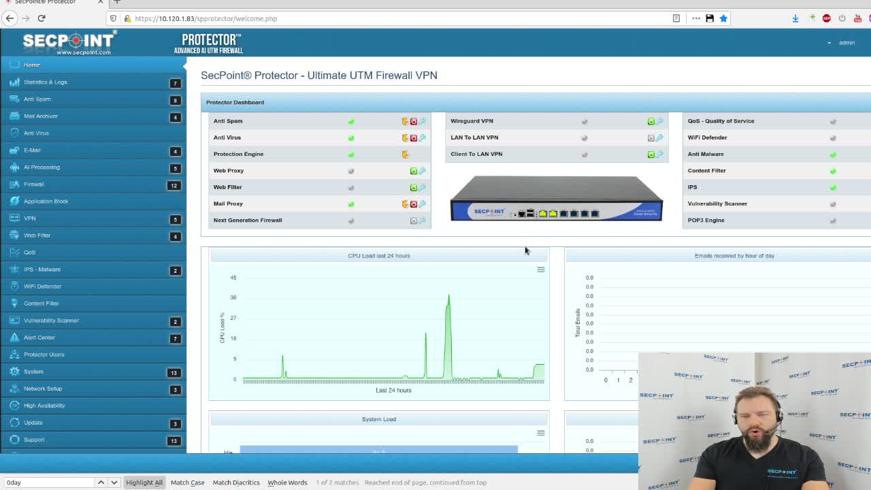Click find next arrow in find bar
This screenshot has width=871, height=490.
114,483
